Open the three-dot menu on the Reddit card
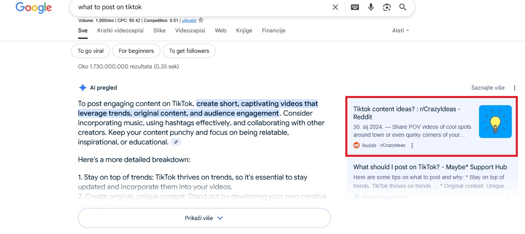The image size is (525, 234). 412,146
